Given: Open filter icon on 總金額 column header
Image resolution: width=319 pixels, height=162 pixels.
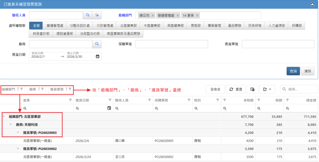Looking at the screenshot, I should coord(287,100).
